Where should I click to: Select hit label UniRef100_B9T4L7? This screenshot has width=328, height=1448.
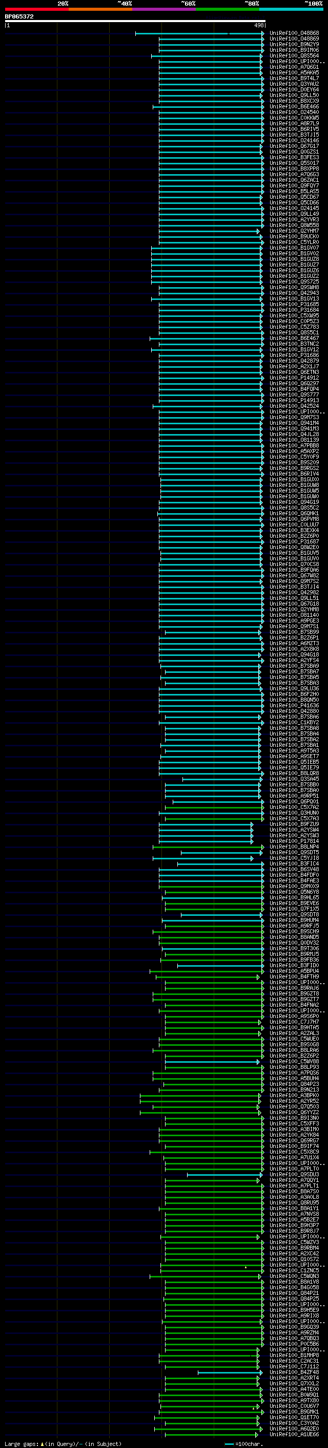point(294,78)
